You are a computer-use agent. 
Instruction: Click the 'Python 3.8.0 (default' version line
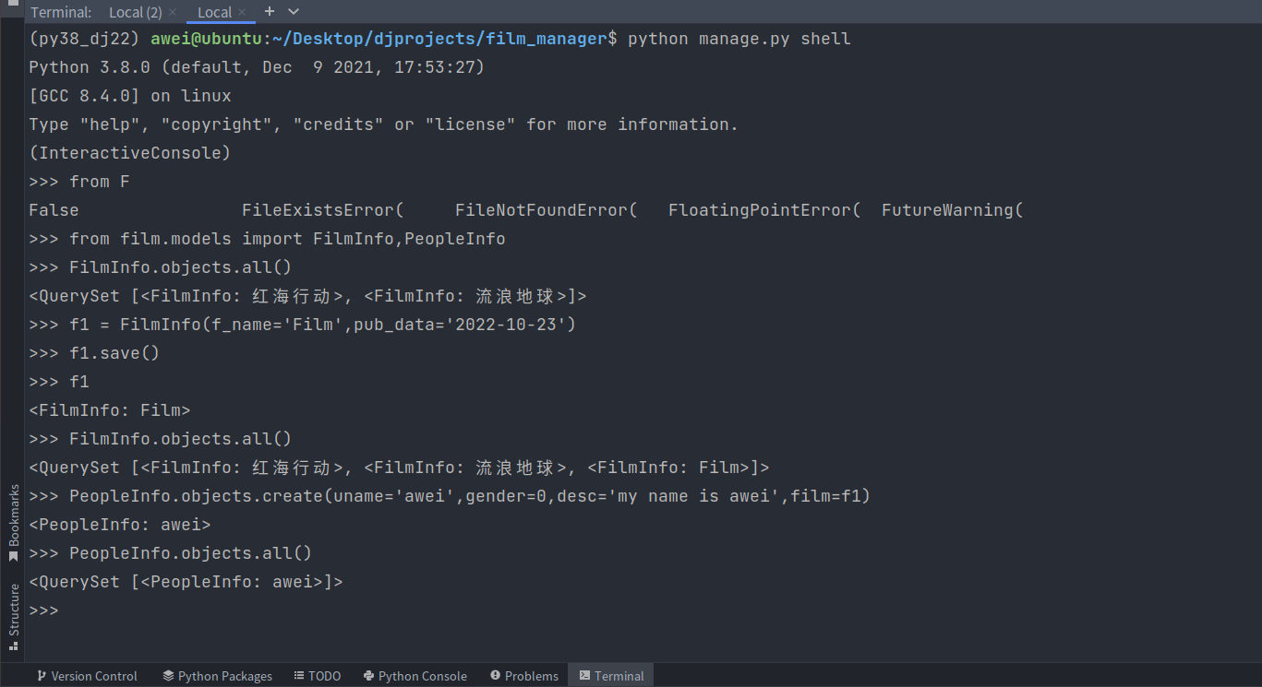coord(257,67)
